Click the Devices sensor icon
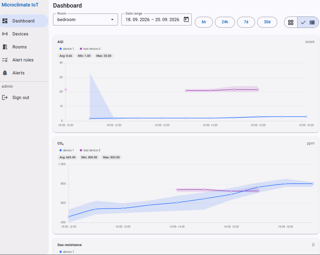This screenshot has height=255, width=320. tap(5, 34)
